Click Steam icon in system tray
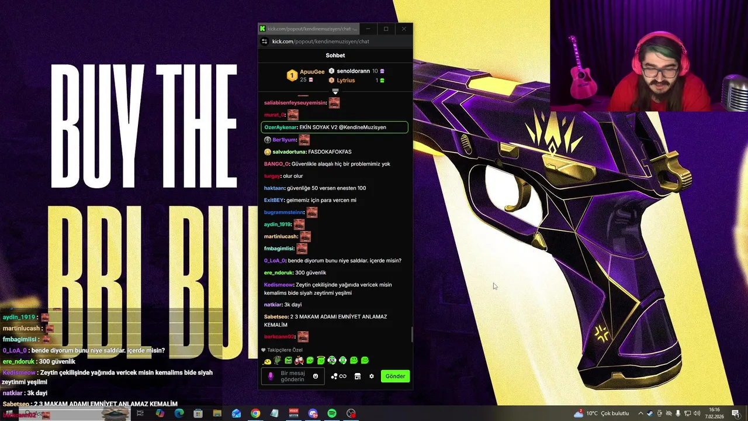 (650, 413)
